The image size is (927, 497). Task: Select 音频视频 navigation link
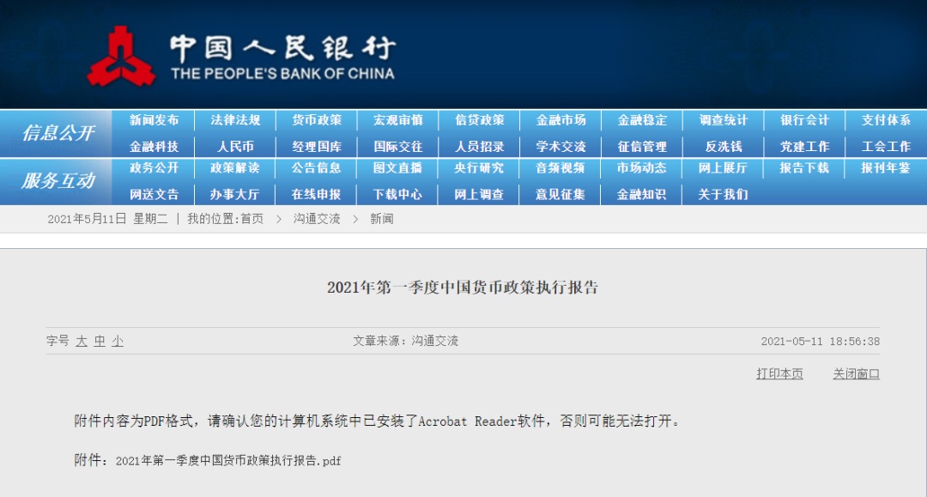pos(561,168)
